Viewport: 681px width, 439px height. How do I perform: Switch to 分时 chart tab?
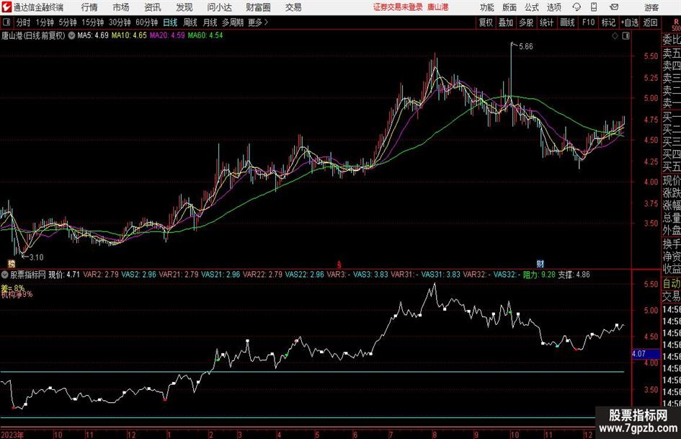pos(24,22)
